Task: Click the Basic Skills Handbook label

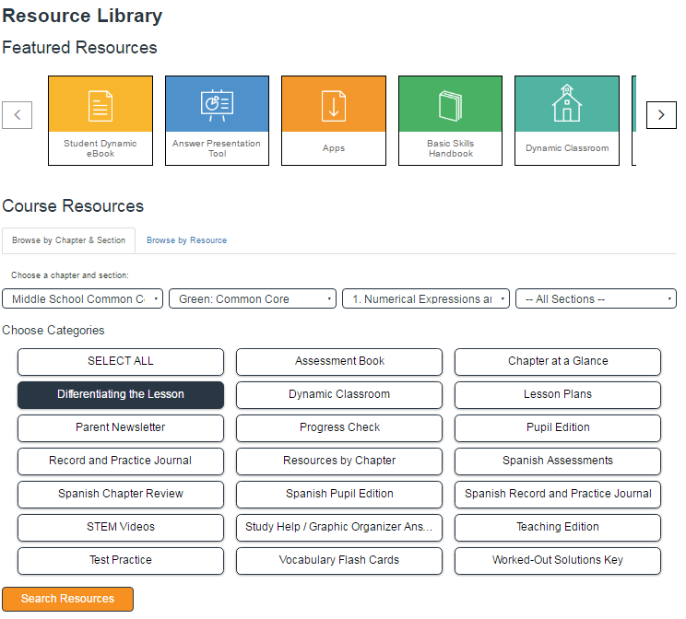Action: coord(451,148)
